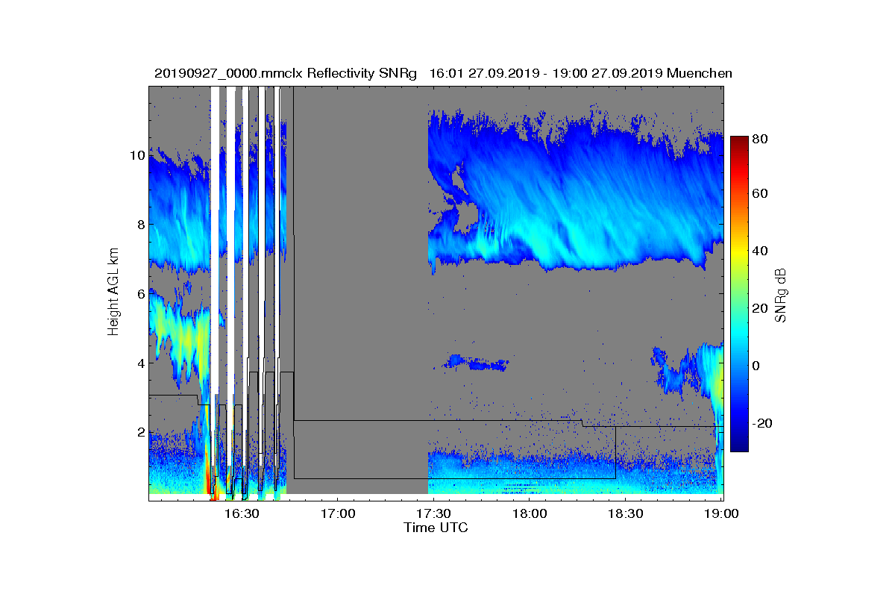Click the colorbar value 20
The width and height of the screenshot is (895, 597).
pos(761,308)
